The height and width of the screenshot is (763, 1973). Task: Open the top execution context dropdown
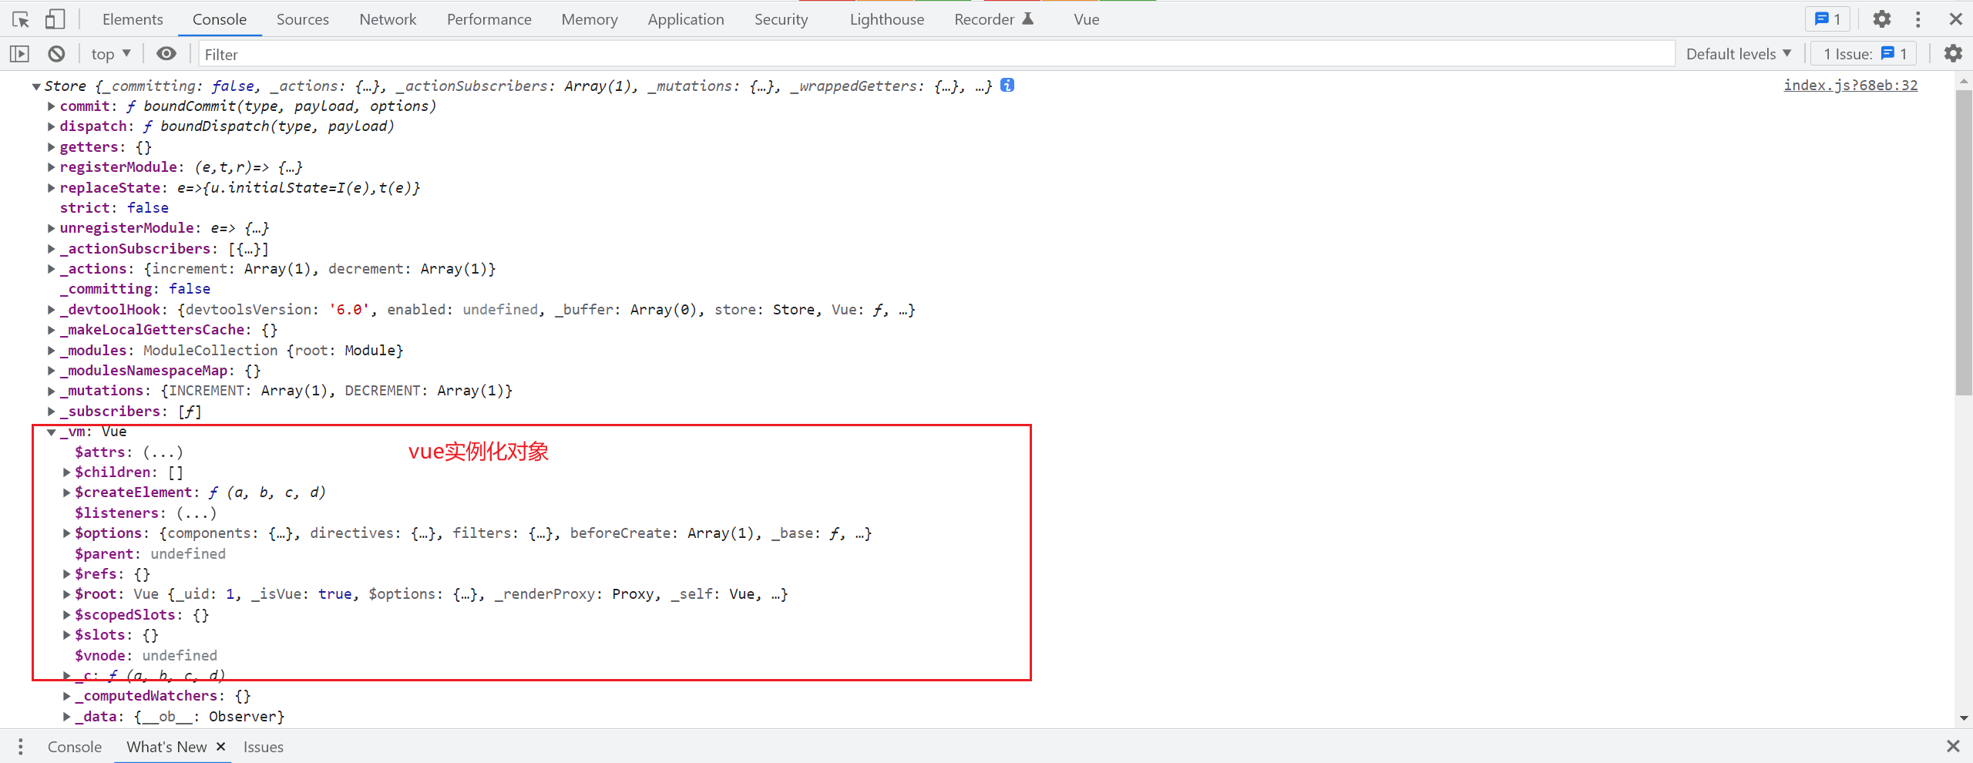pos(111,54)
